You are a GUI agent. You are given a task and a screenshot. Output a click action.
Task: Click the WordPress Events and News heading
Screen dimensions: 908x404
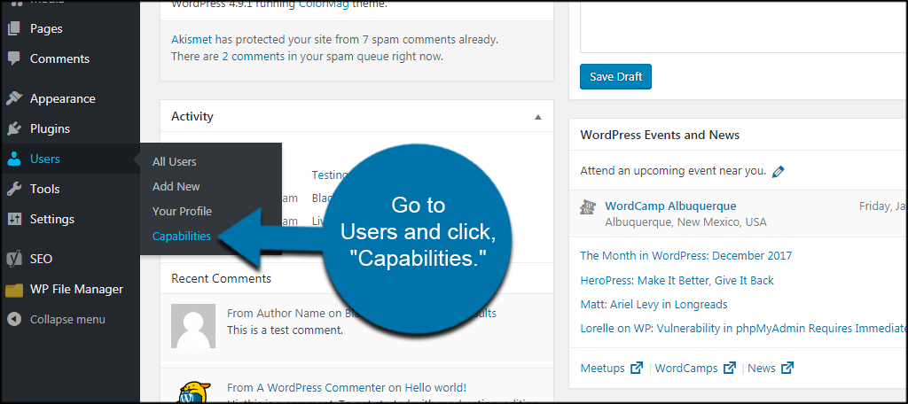pyautogui.click(x=660, y=135)
